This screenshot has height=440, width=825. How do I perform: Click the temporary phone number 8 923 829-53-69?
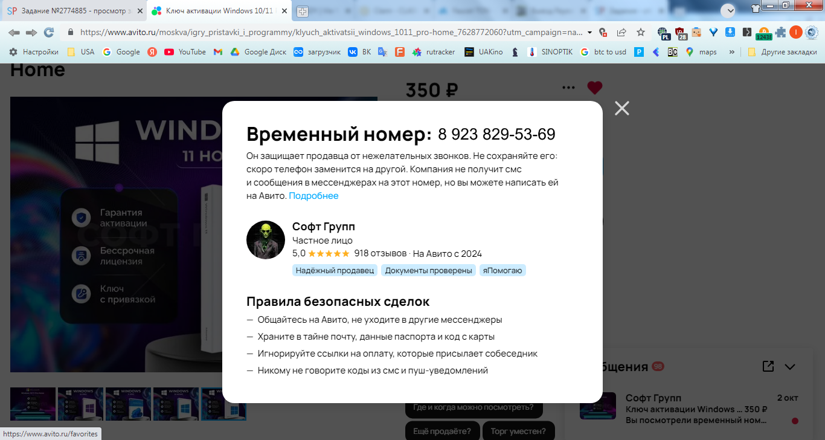[496, 134]
